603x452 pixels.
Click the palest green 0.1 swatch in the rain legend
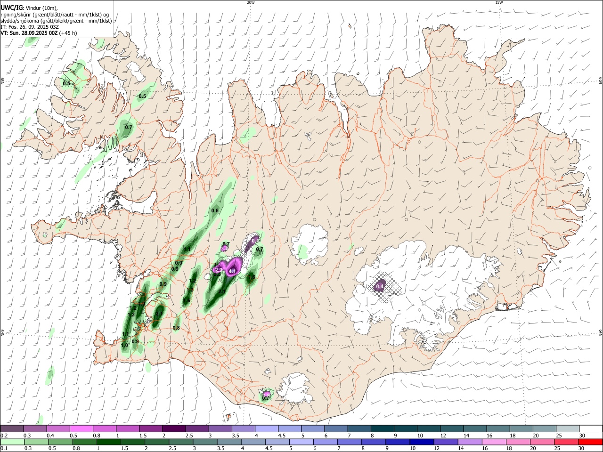click(x=12, y=442)
